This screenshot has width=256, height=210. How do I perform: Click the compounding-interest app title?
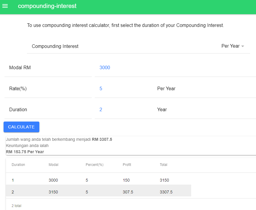47,6
